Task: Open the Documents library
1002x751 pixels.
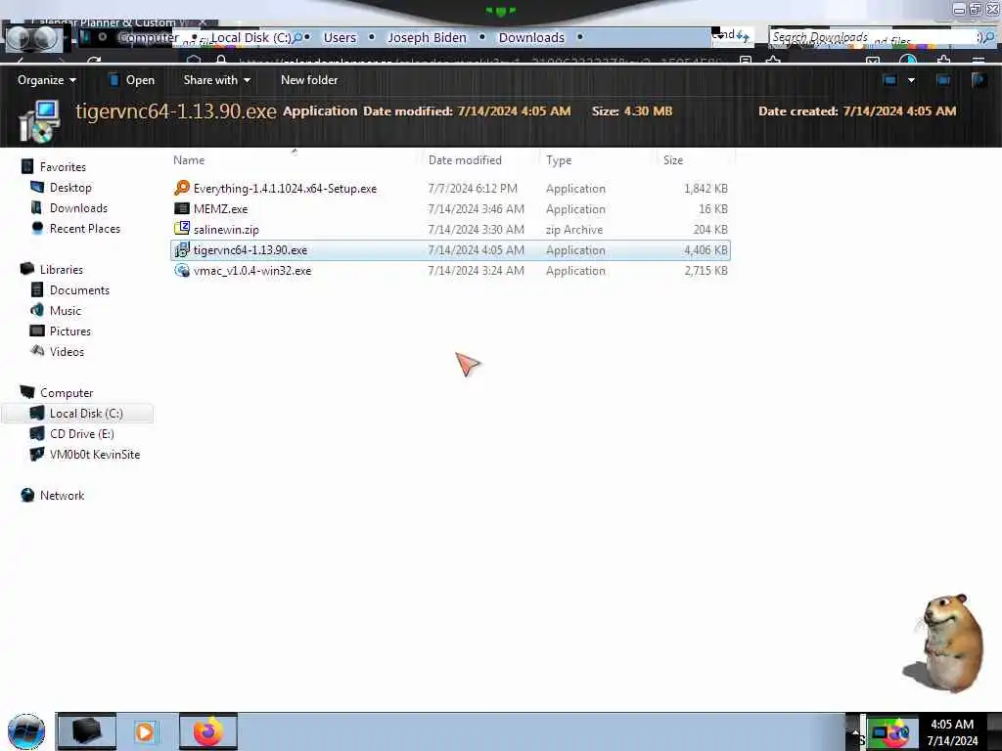Action: pyautogui.click(x=79, y=289)
